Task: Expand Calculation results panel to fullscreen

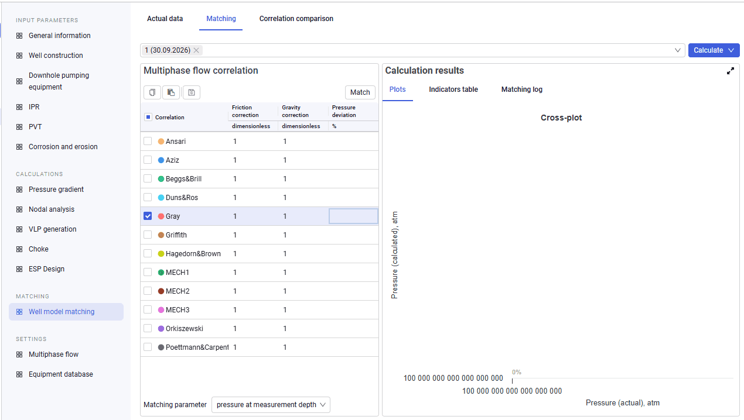Action: click(x=731, y=71)
